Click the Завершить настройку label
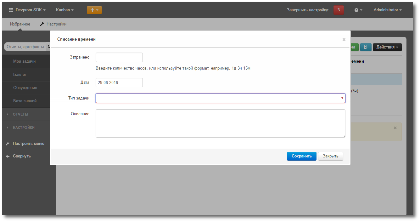The image size is (420, 222). click(308, 10)
